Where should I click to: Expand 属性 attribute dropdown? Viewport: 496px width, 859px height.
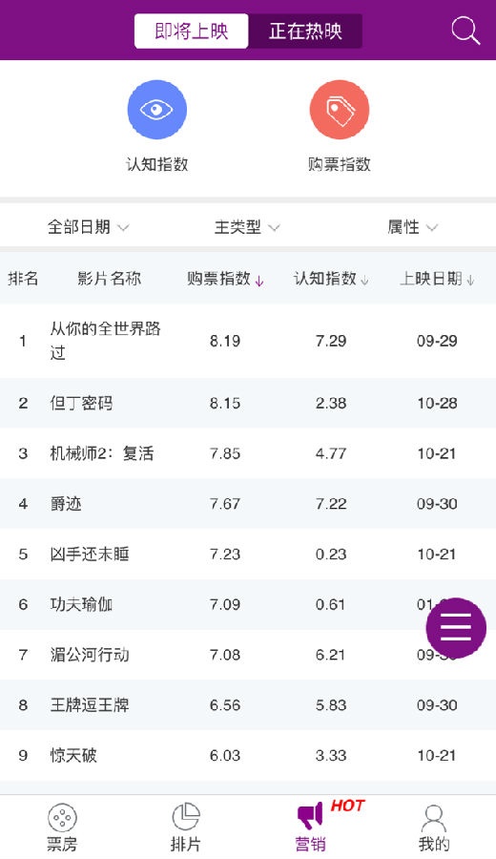(413, 227)
